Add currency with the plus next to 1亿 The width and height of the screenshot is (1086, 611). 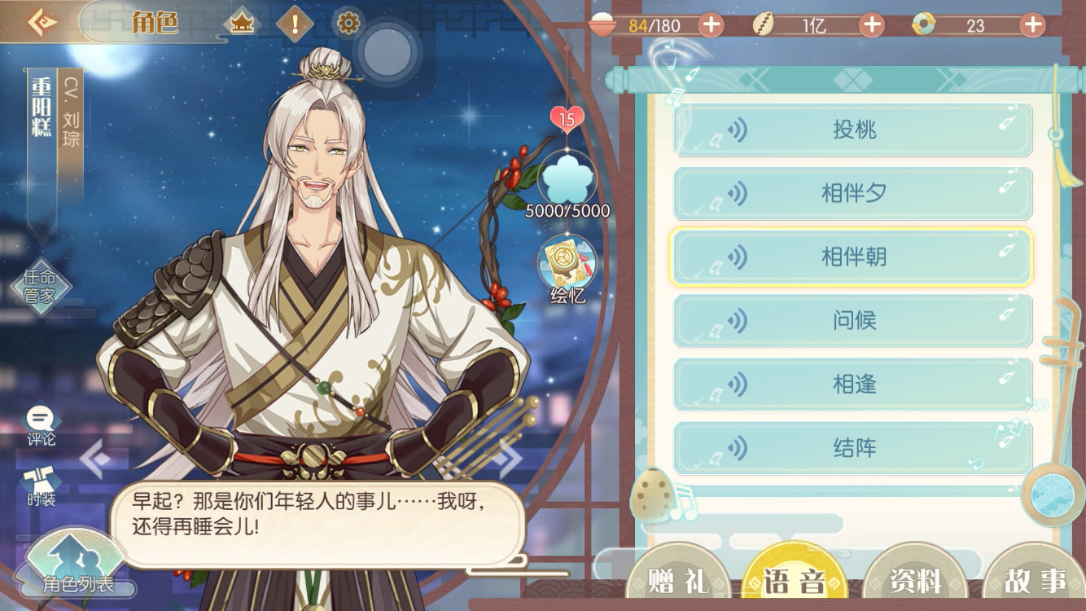(872, 24)
